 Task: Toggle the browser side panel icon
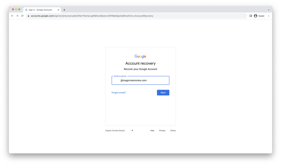click(251, 16)
